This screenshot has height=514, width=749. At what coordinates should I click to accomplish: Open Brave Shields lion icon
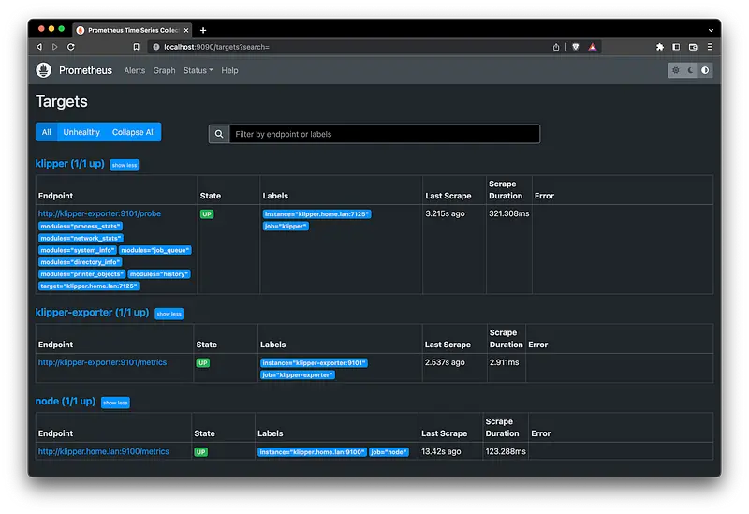(576, 47)
